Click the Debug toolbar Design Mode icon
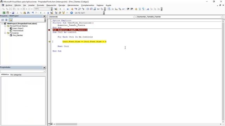Image resolution: width=225 pixels, height=126 pixels. [x=56, y=9]
